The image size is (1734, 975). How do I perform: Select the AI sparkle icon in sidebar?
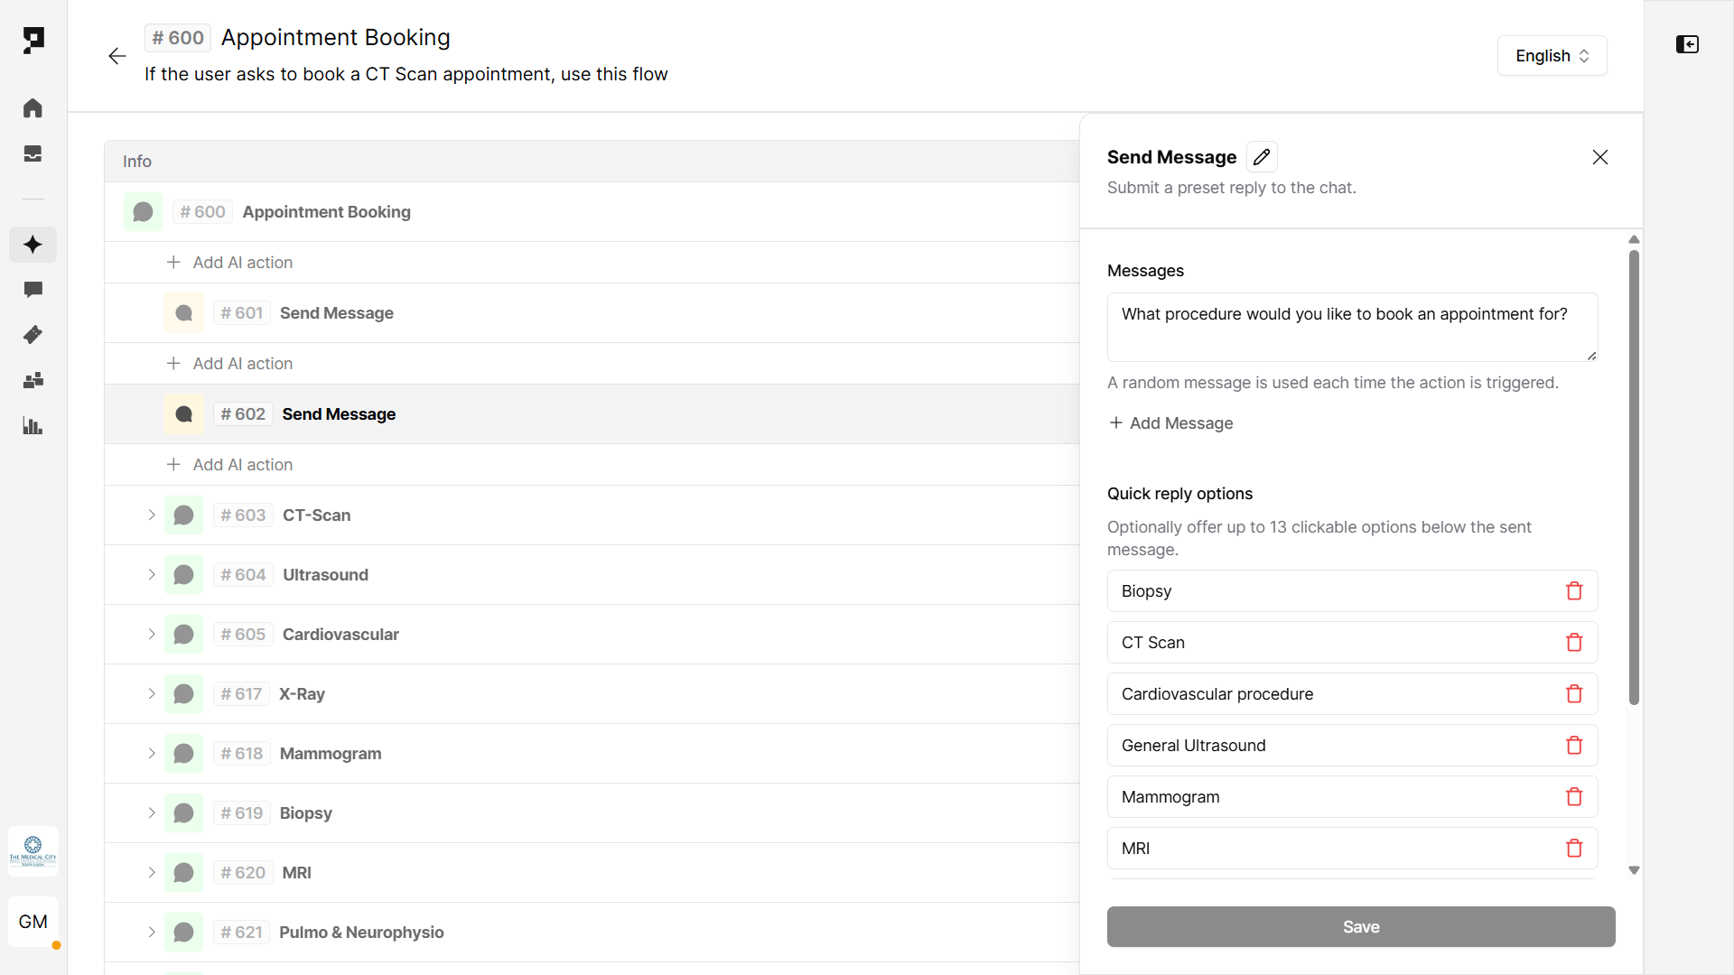(x=33, y=245)
